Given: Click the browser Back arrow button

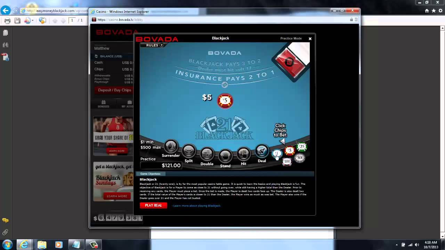Looking at the screenshot, I should pos(5,10).
